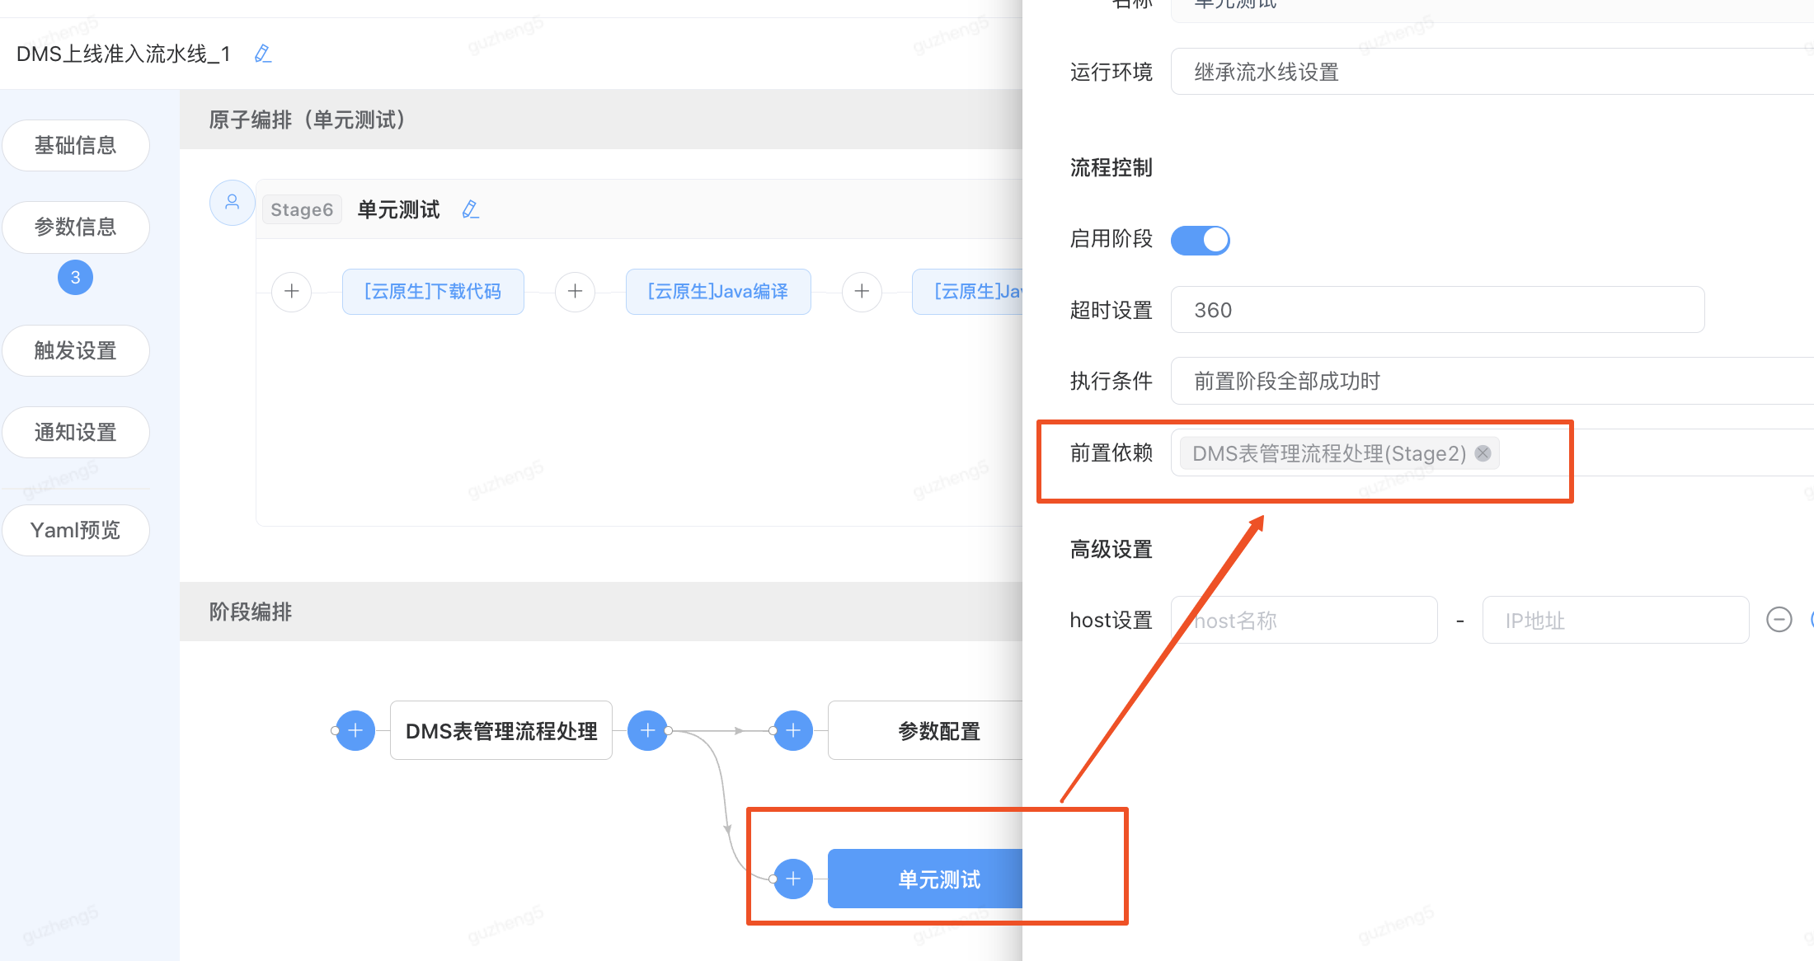Remove the host设置 row minus icon
Image resolution: width=1814 pixels, height=961 pixels.
click(1779, 620)
